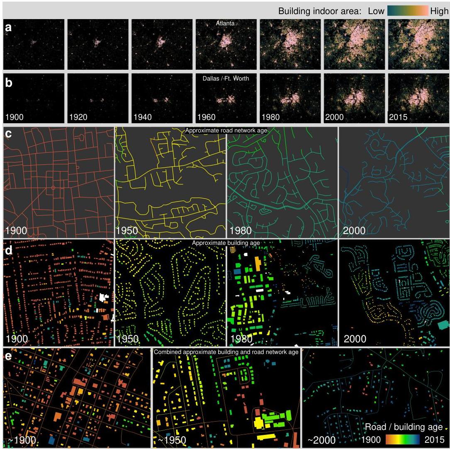450x449 pixels.
Task: Open the green 1980 road network panel
Action: (282, 182)
